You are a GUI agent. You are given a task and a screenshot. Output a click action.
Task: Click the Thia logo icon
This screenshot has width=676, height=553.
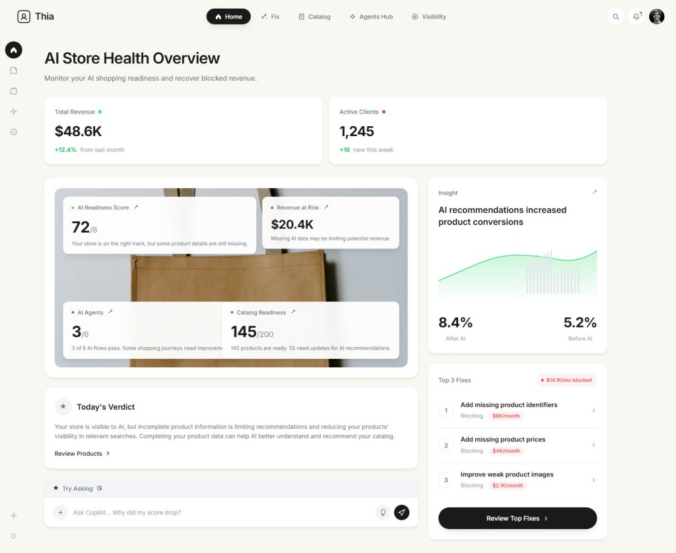point(24,17)
